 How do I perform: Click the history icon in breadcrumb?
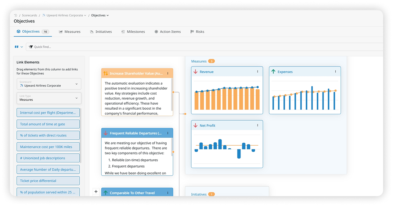[16, 15]
